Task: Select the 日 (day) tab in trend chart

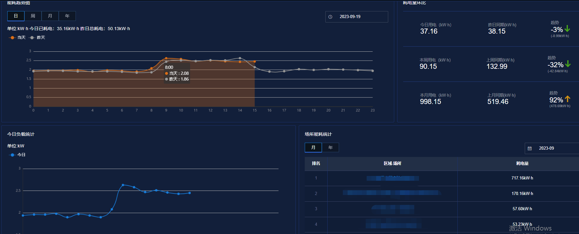Action: [16, 16]
